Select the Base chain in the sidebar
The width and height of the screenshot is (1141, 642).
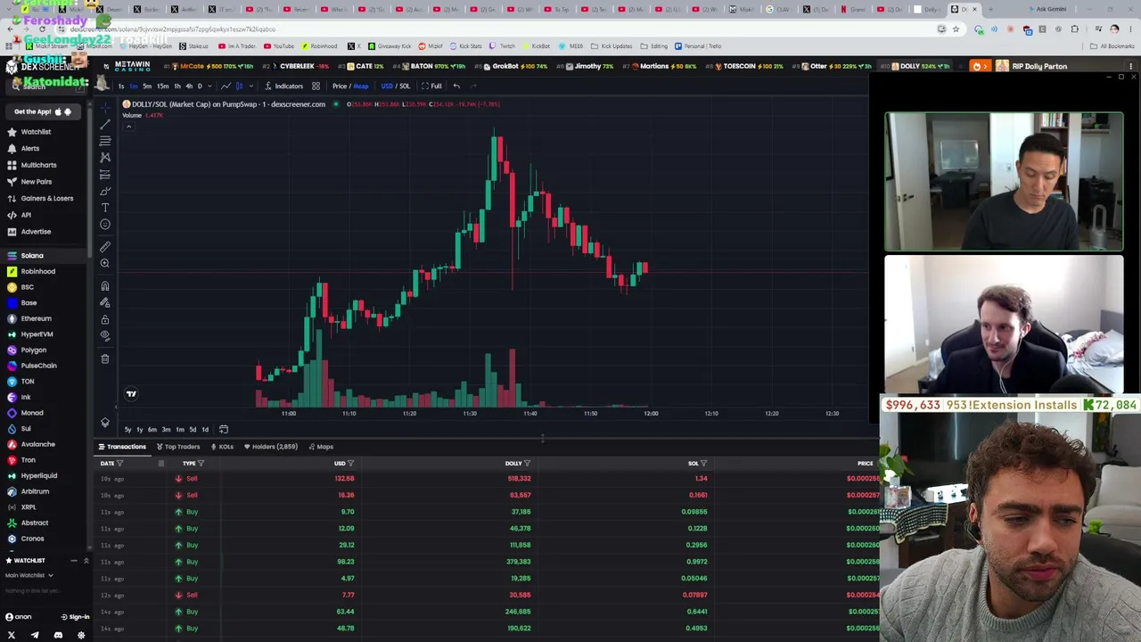click(29, 303)
